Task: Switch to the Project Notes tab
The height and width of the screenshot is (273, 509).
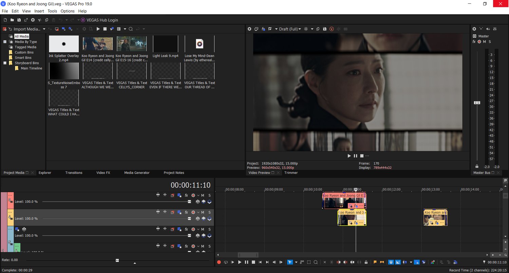Action: click(x=174, y=173)
